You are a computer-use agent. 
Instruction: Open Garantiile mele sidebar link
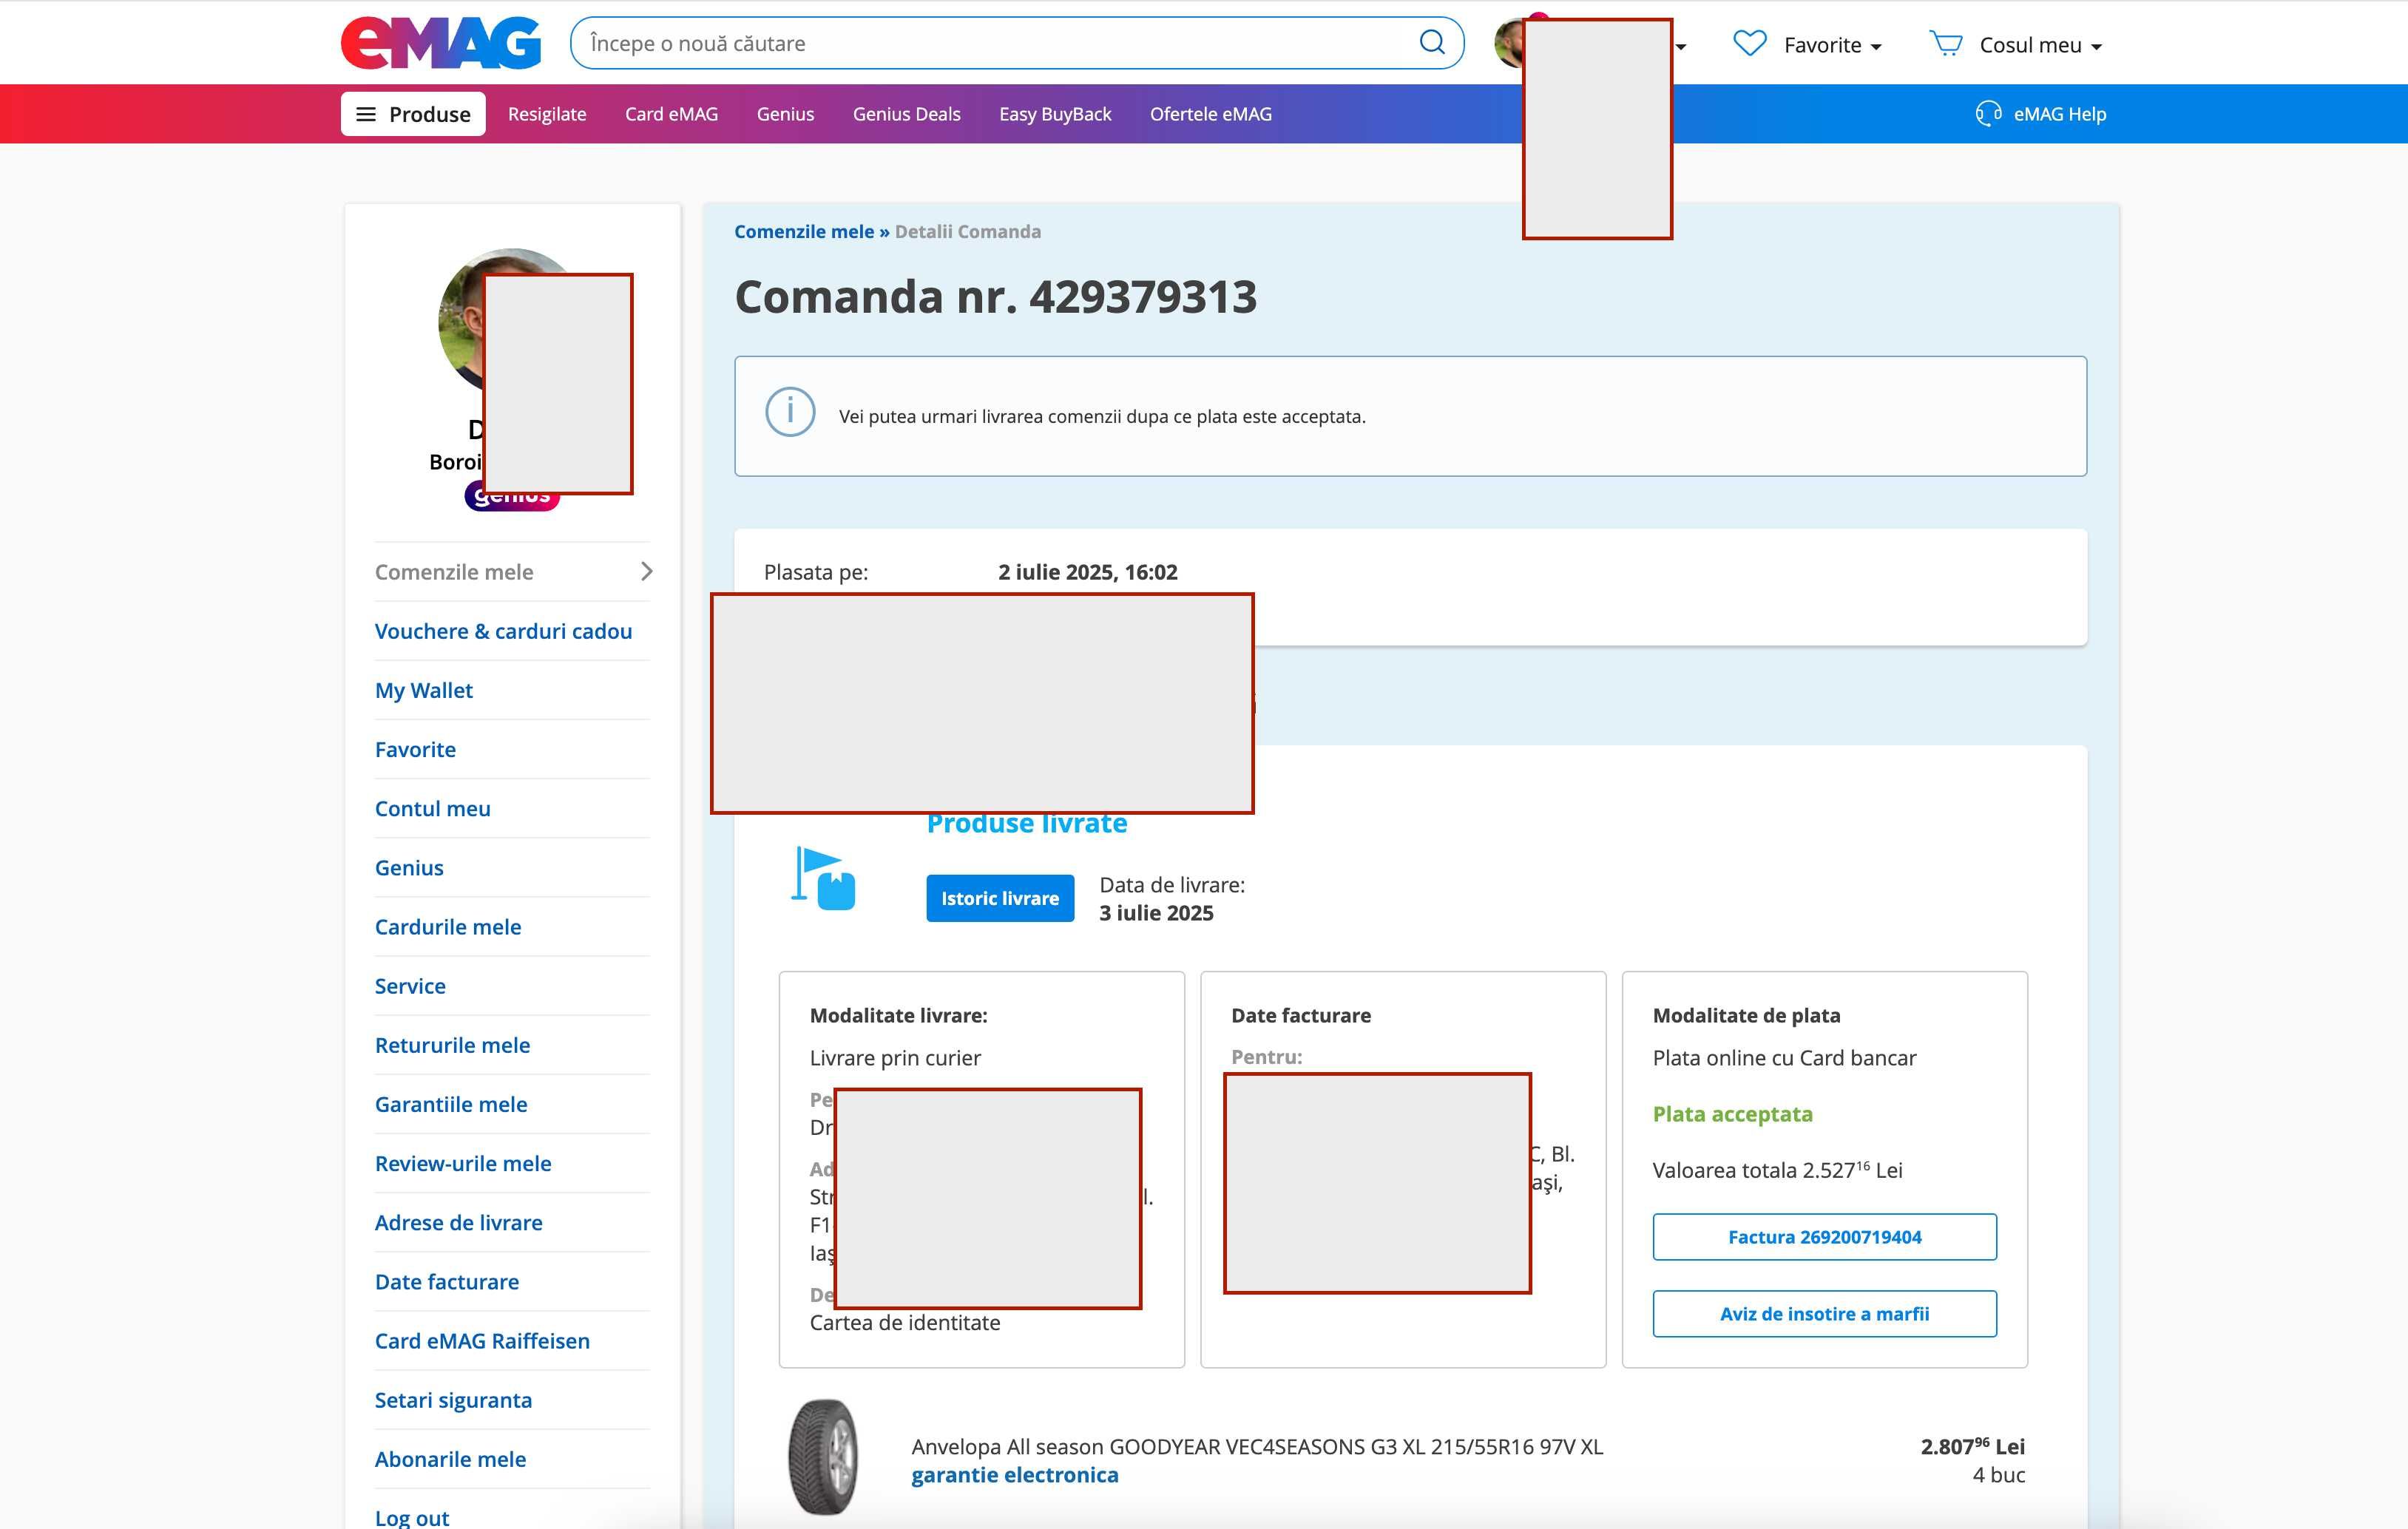pos(451,1104)
